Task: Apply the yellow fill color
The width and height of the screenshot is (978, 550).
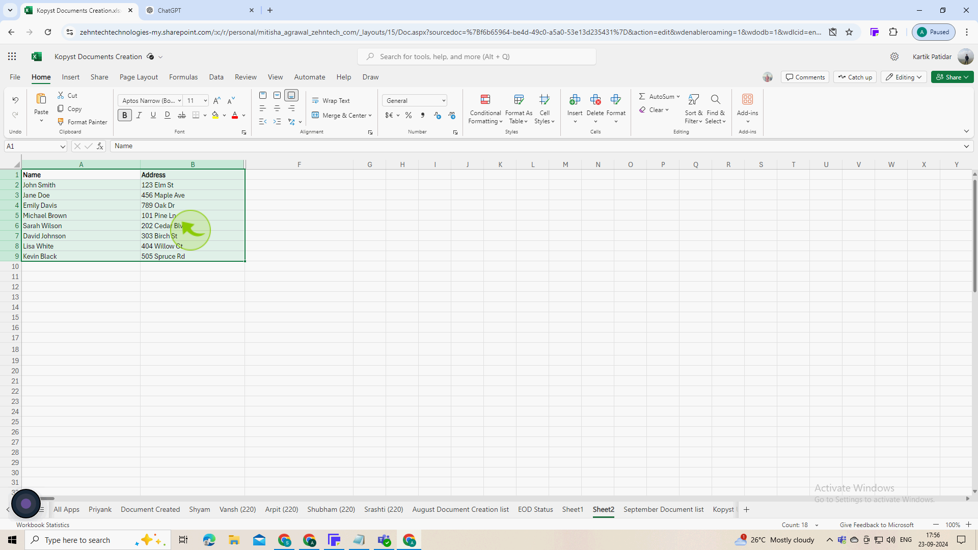Action: pos(215,115)
